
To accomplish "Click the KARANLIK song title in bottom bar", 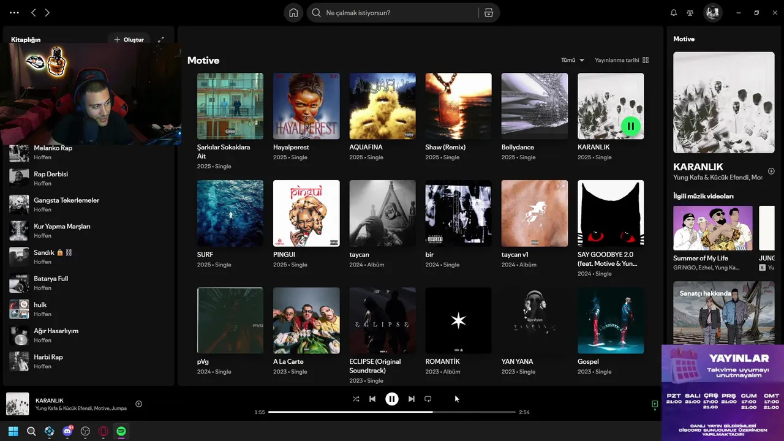I will [x=50, y=401].
